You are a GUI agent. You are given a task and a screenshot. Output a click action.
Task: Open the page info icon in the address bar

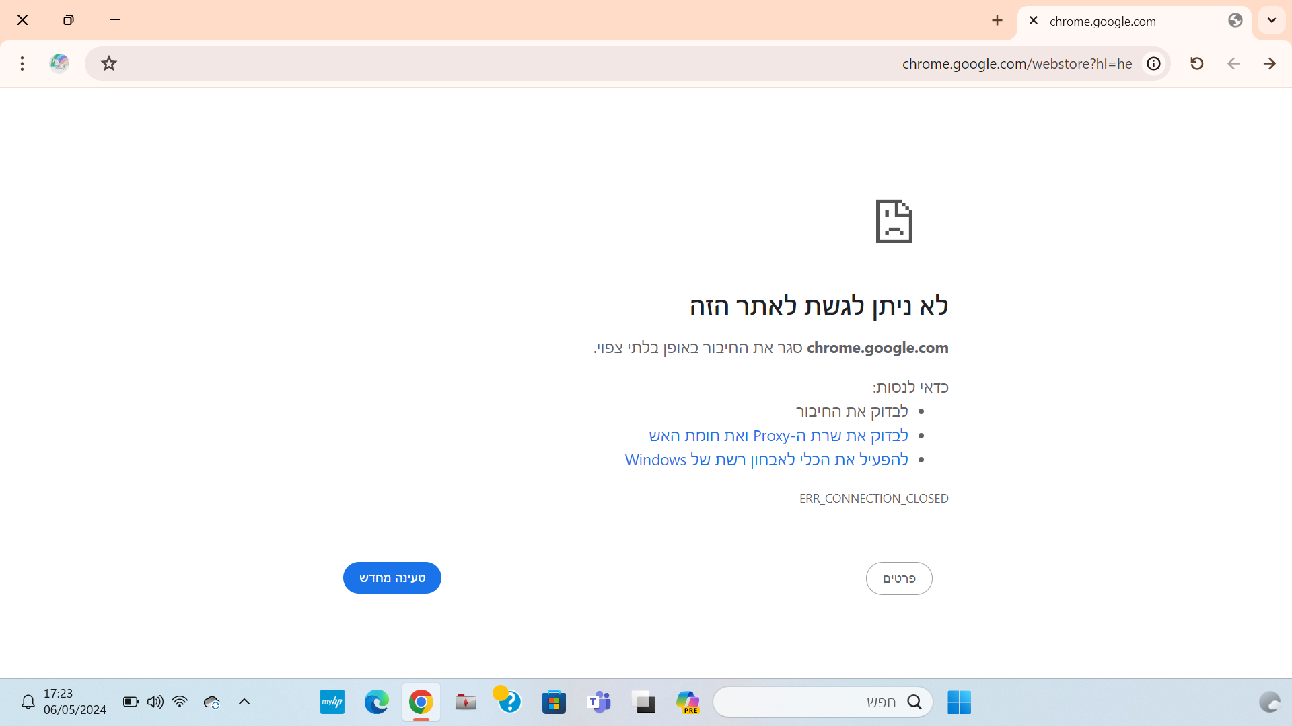click(x=1153, y=63)
